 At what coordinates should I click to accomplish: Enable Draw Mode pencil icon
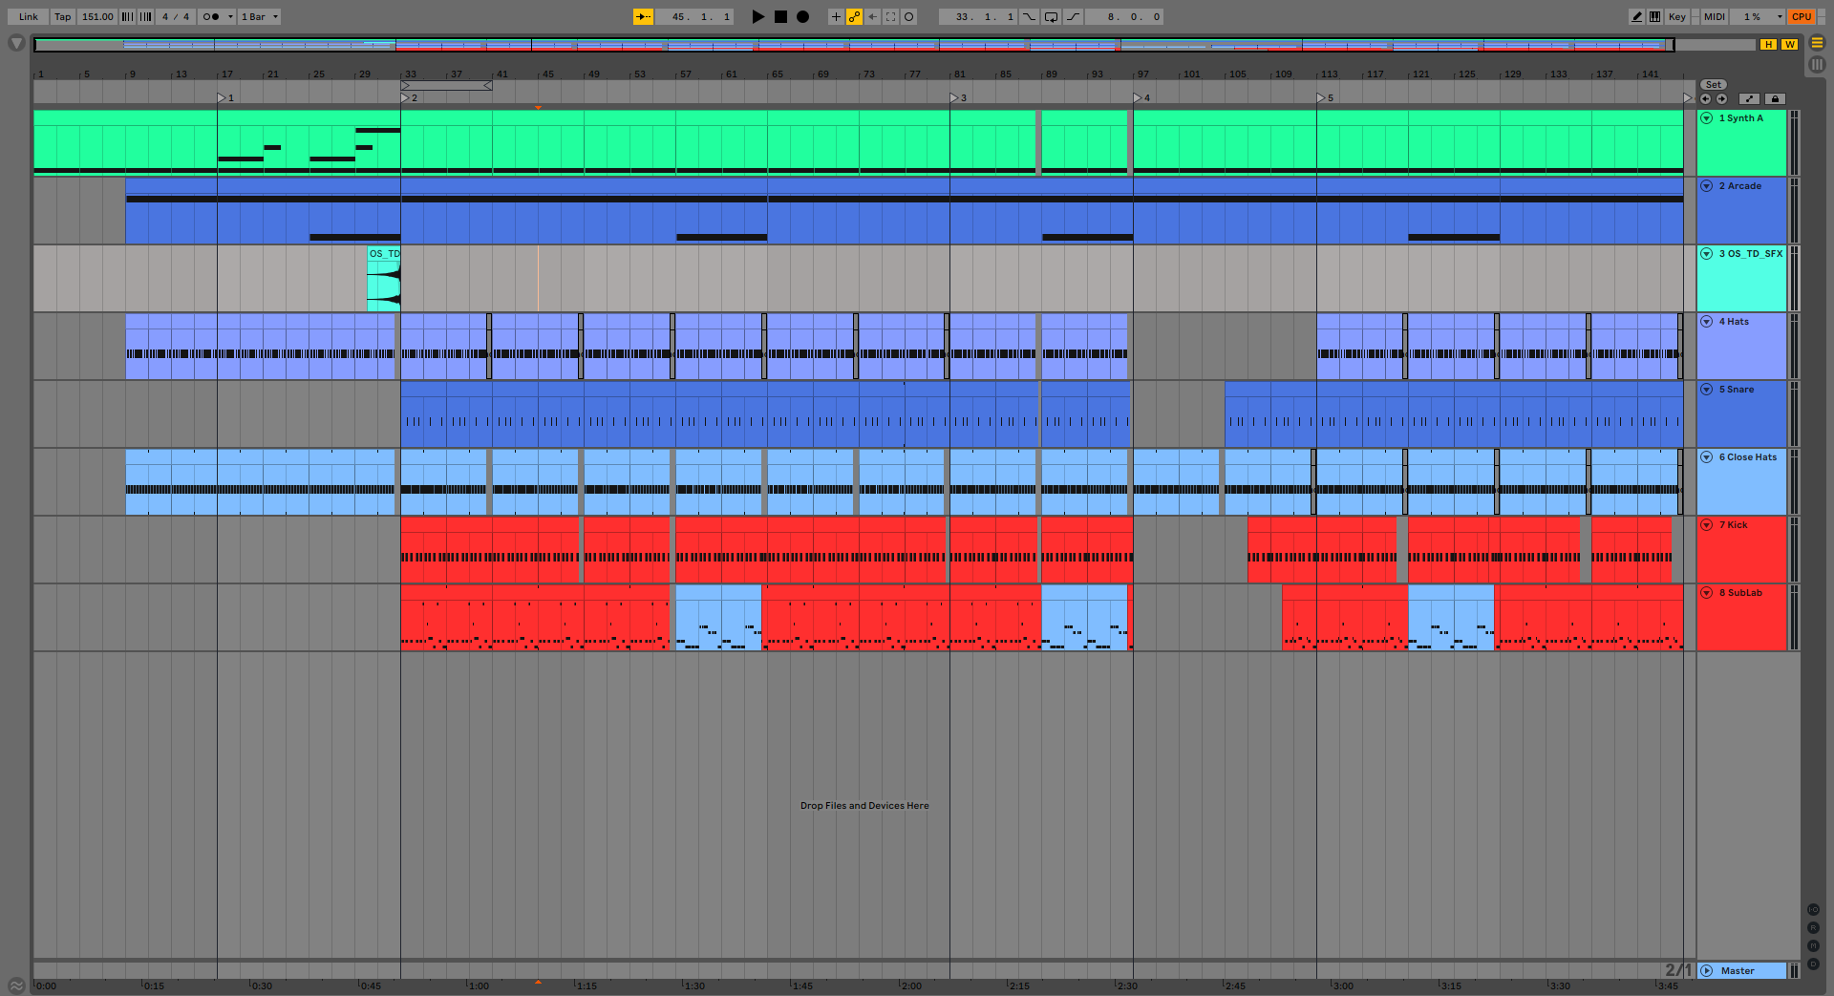point(1636,16)
